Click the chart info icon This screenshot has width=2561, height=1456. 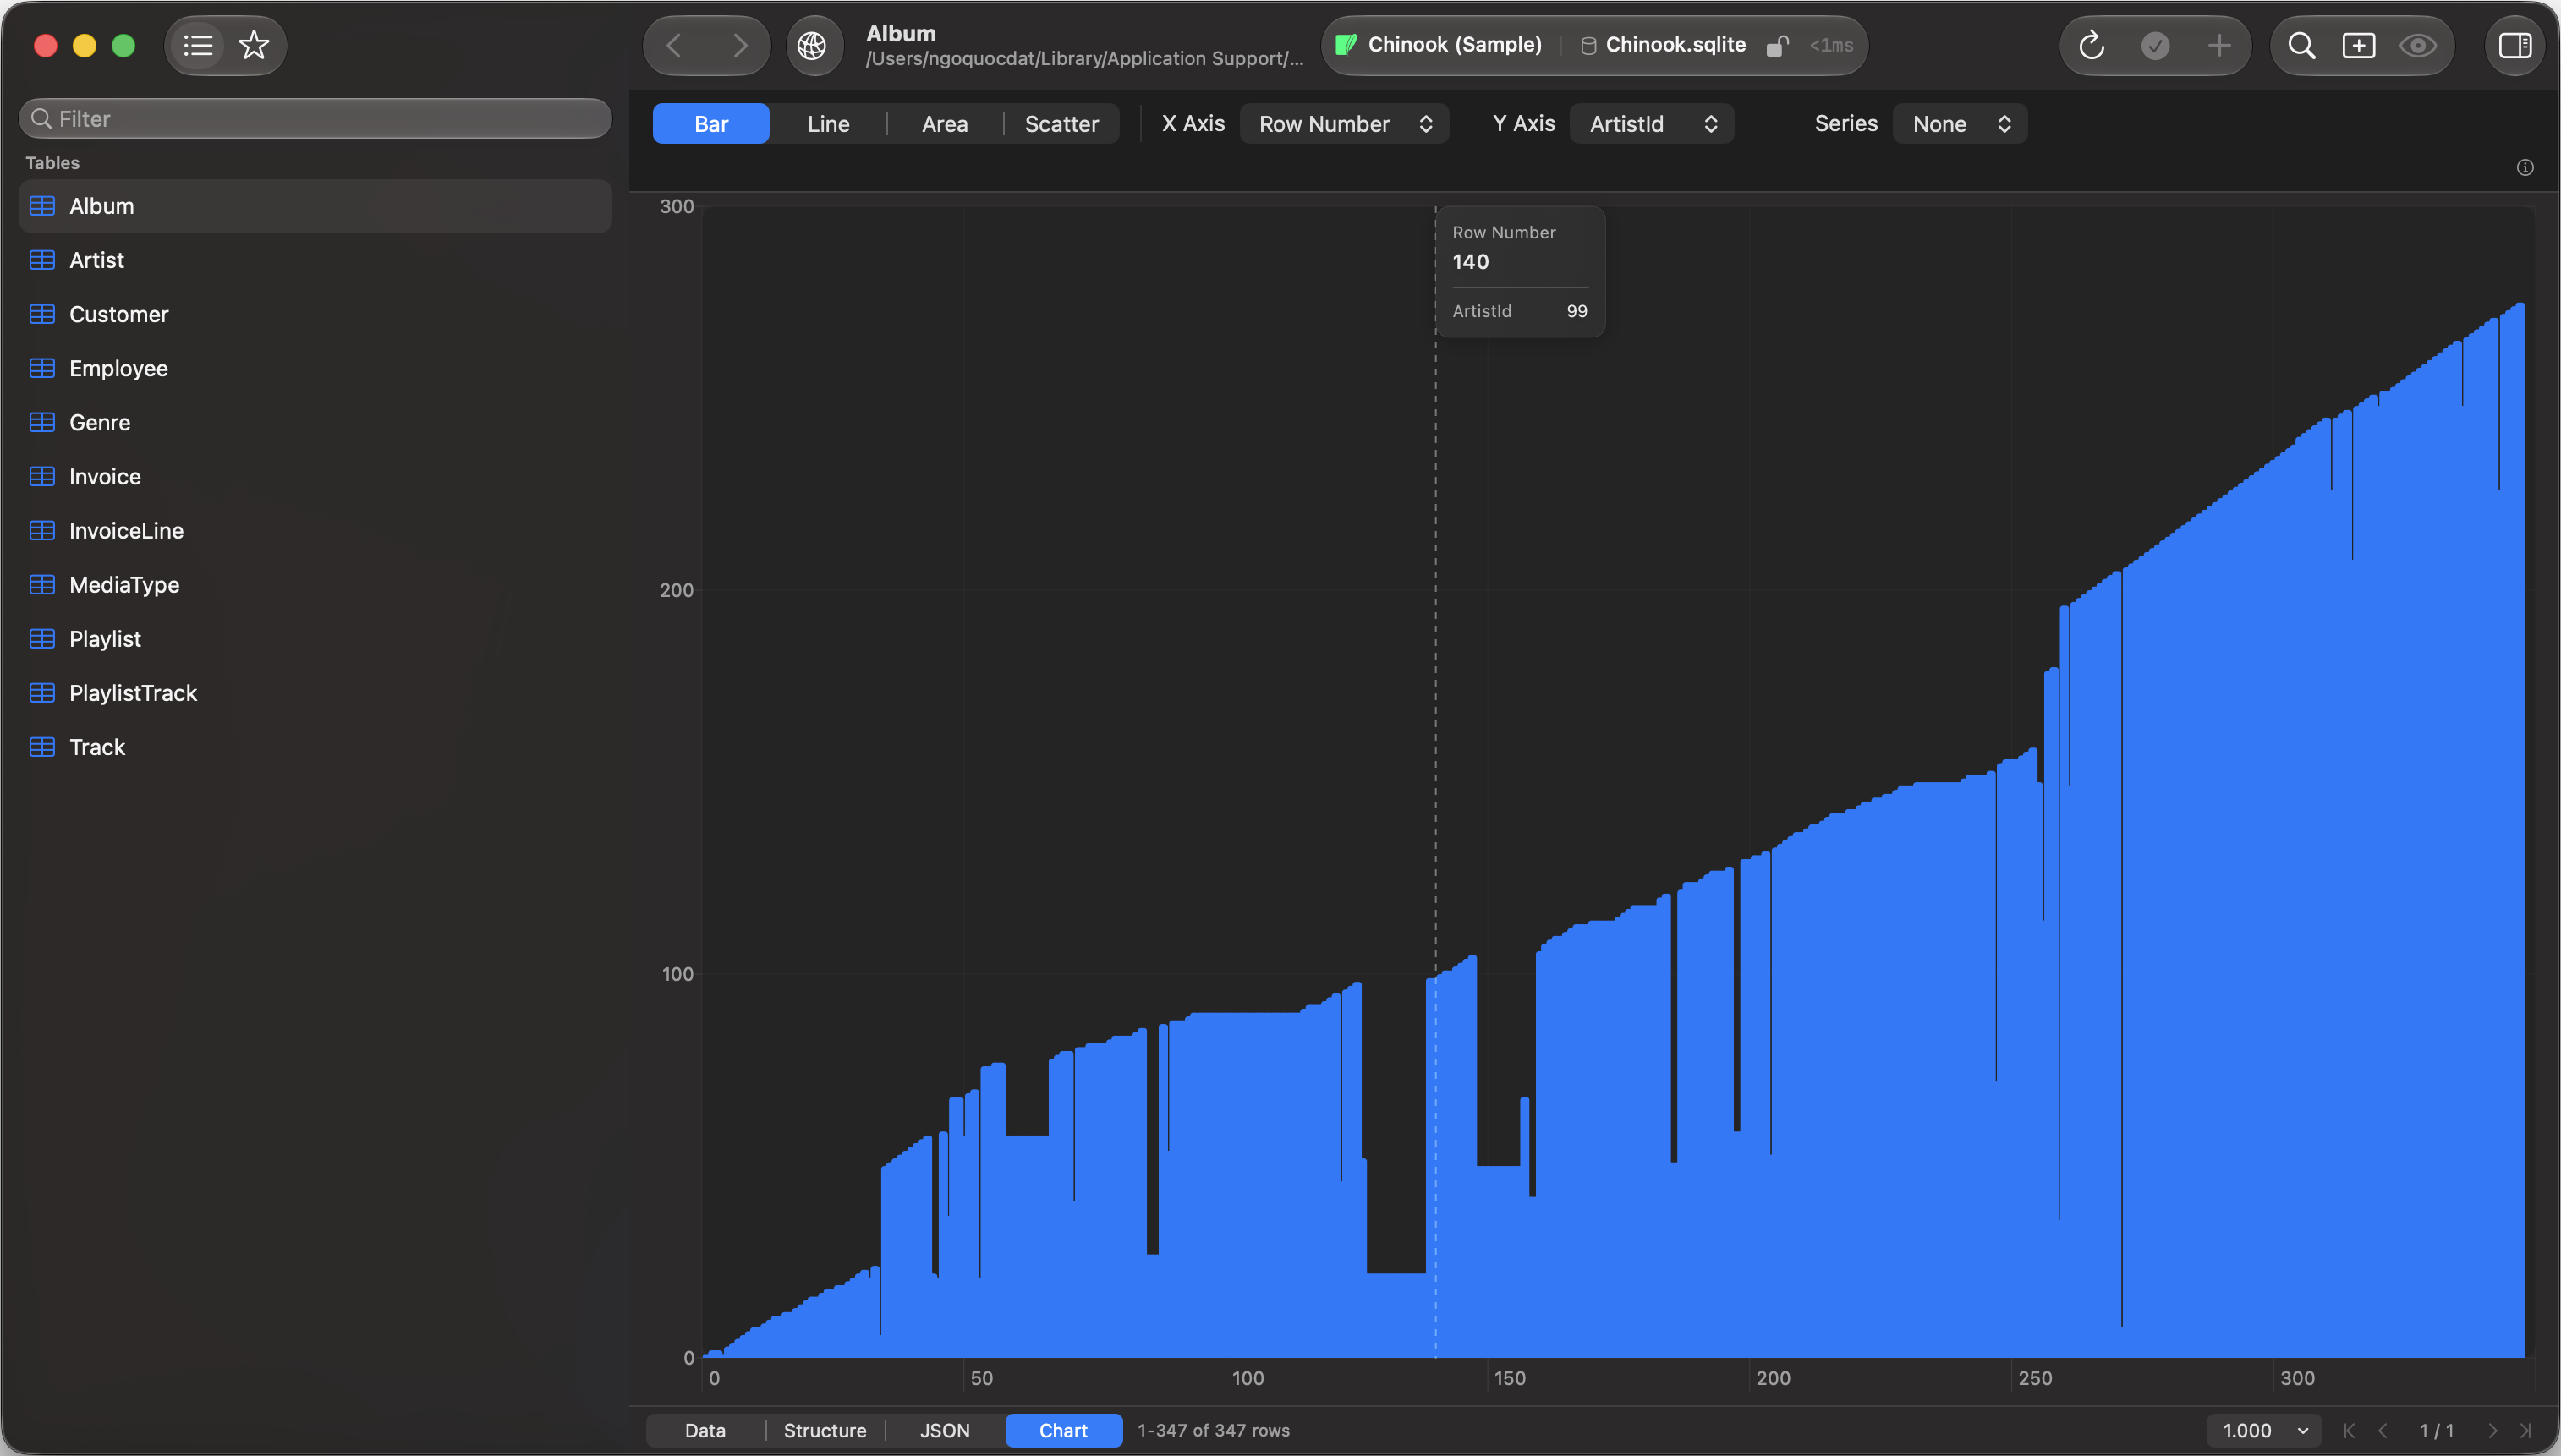tap(2525, 167)
